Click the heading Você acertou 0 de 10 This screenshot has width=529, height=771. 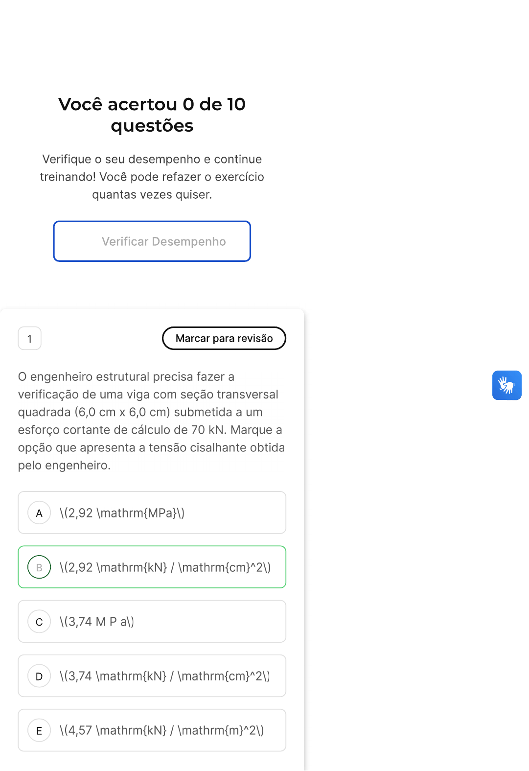[152, 104]
